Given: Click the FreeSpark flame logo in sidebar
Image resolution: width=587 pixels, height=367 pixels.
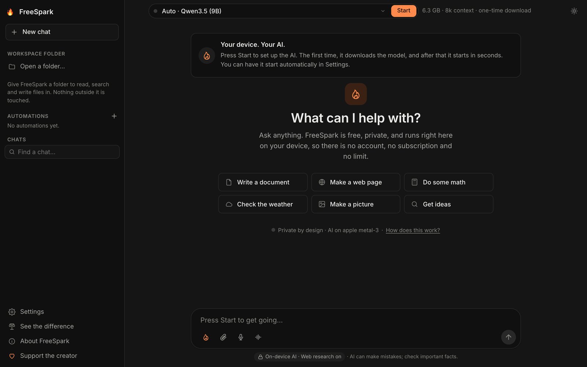Looking at the screenshot, I should click(x=10, y=12).
